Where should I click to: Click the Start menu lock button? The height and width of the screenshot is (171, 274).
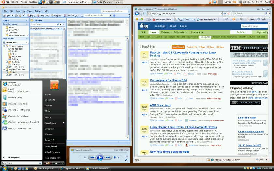point(56,163)
